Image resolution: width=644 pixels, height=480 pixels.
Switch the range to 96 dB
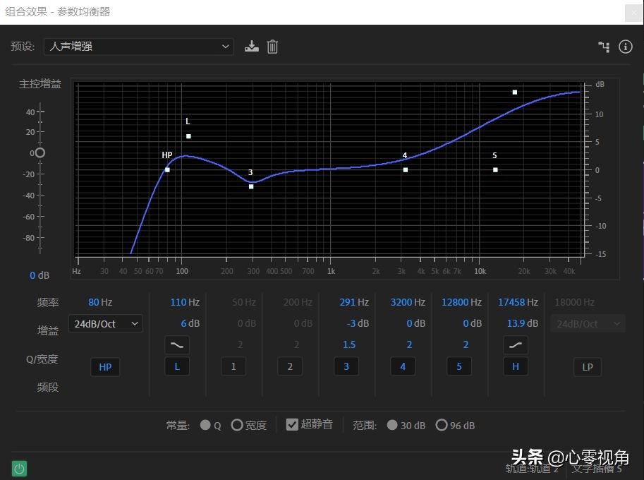tap(442, 425)
